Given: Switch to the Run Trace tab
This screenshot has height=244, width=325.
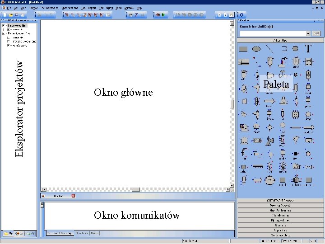Looking at the screenshot, I should pyautogui.click(x=82, y=233).
